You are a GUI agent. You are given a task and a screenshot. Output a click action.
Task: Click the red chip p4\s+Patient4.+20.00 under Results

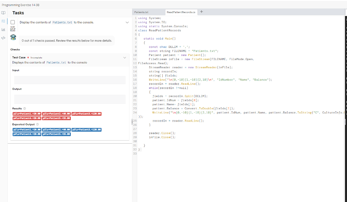[27, 118]
